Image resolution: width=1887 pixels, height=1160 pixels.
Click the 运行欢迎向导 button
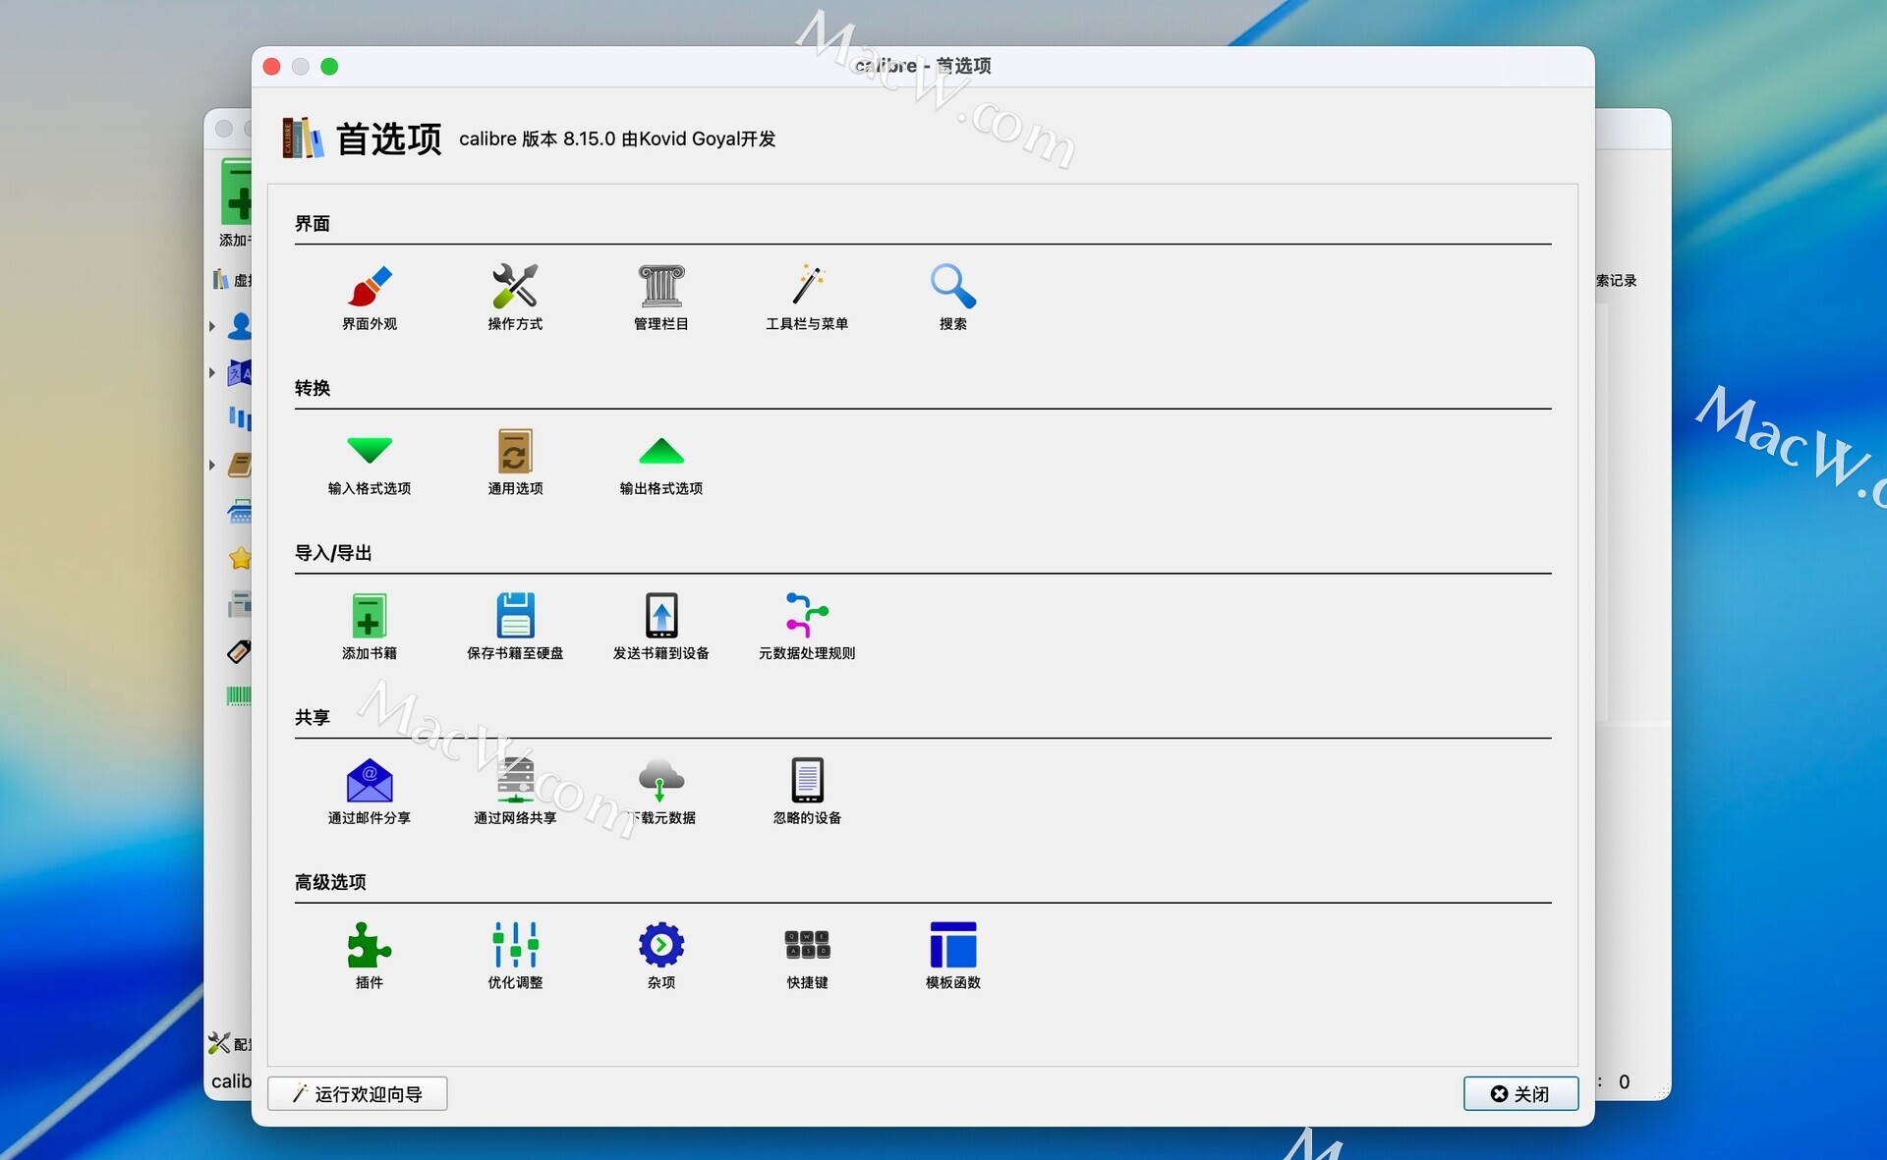click(x=358, y=1093)
